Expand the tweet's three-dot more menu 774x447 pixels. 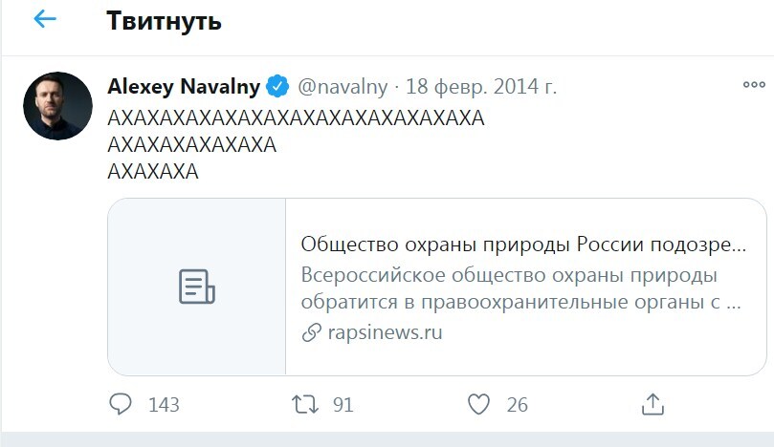[753, 84]
